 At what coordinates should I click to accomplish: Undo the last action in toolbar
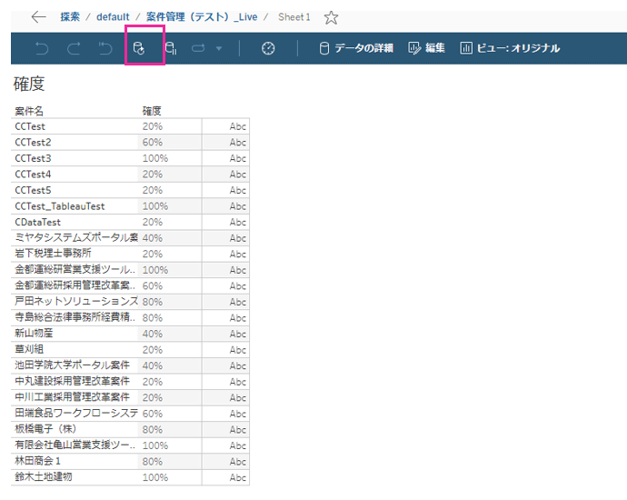tap(42, 48)
